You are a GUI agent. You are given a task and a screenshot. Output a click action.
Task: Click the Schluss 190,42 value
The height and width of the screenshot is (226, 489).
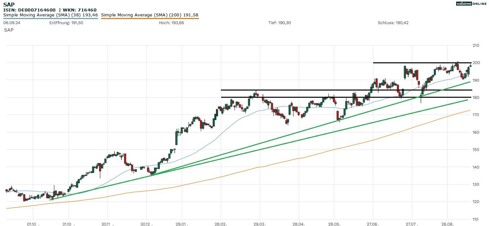coord(393,23)
